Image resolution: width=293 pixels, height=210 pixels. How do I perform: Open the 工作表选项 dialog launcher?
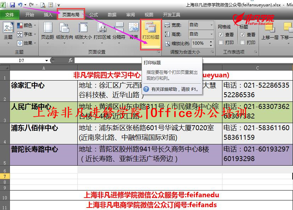(x=256, y=52)
